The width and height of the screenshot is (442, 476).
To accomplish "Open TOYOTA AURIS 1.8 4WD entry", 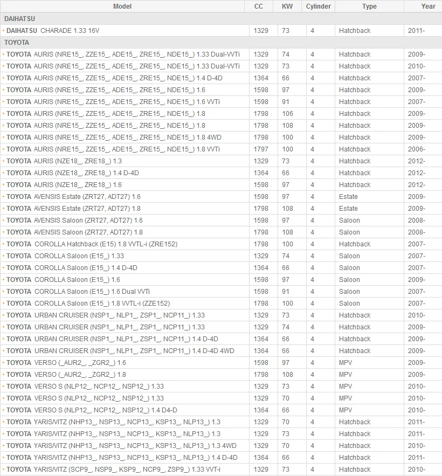I will click(114, 137).
